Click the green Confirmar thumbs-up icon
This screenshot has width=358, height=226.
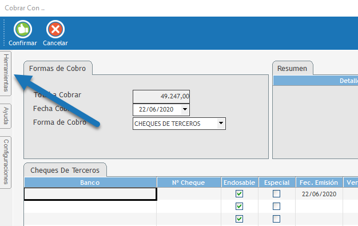pos(23,29)
